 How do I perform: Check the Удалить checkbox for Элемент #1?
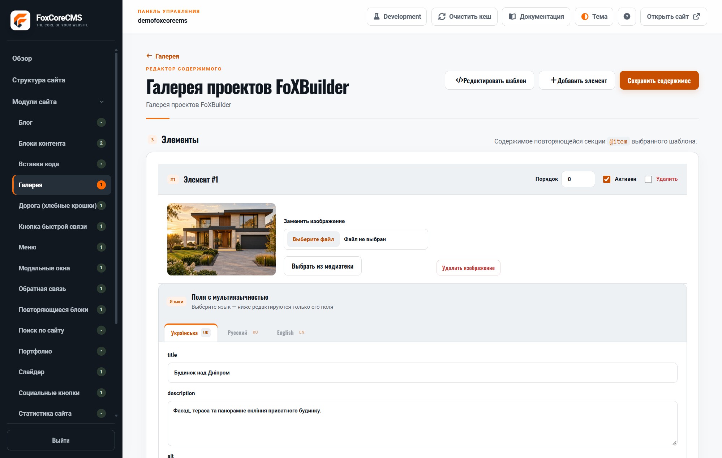[648, 179]
